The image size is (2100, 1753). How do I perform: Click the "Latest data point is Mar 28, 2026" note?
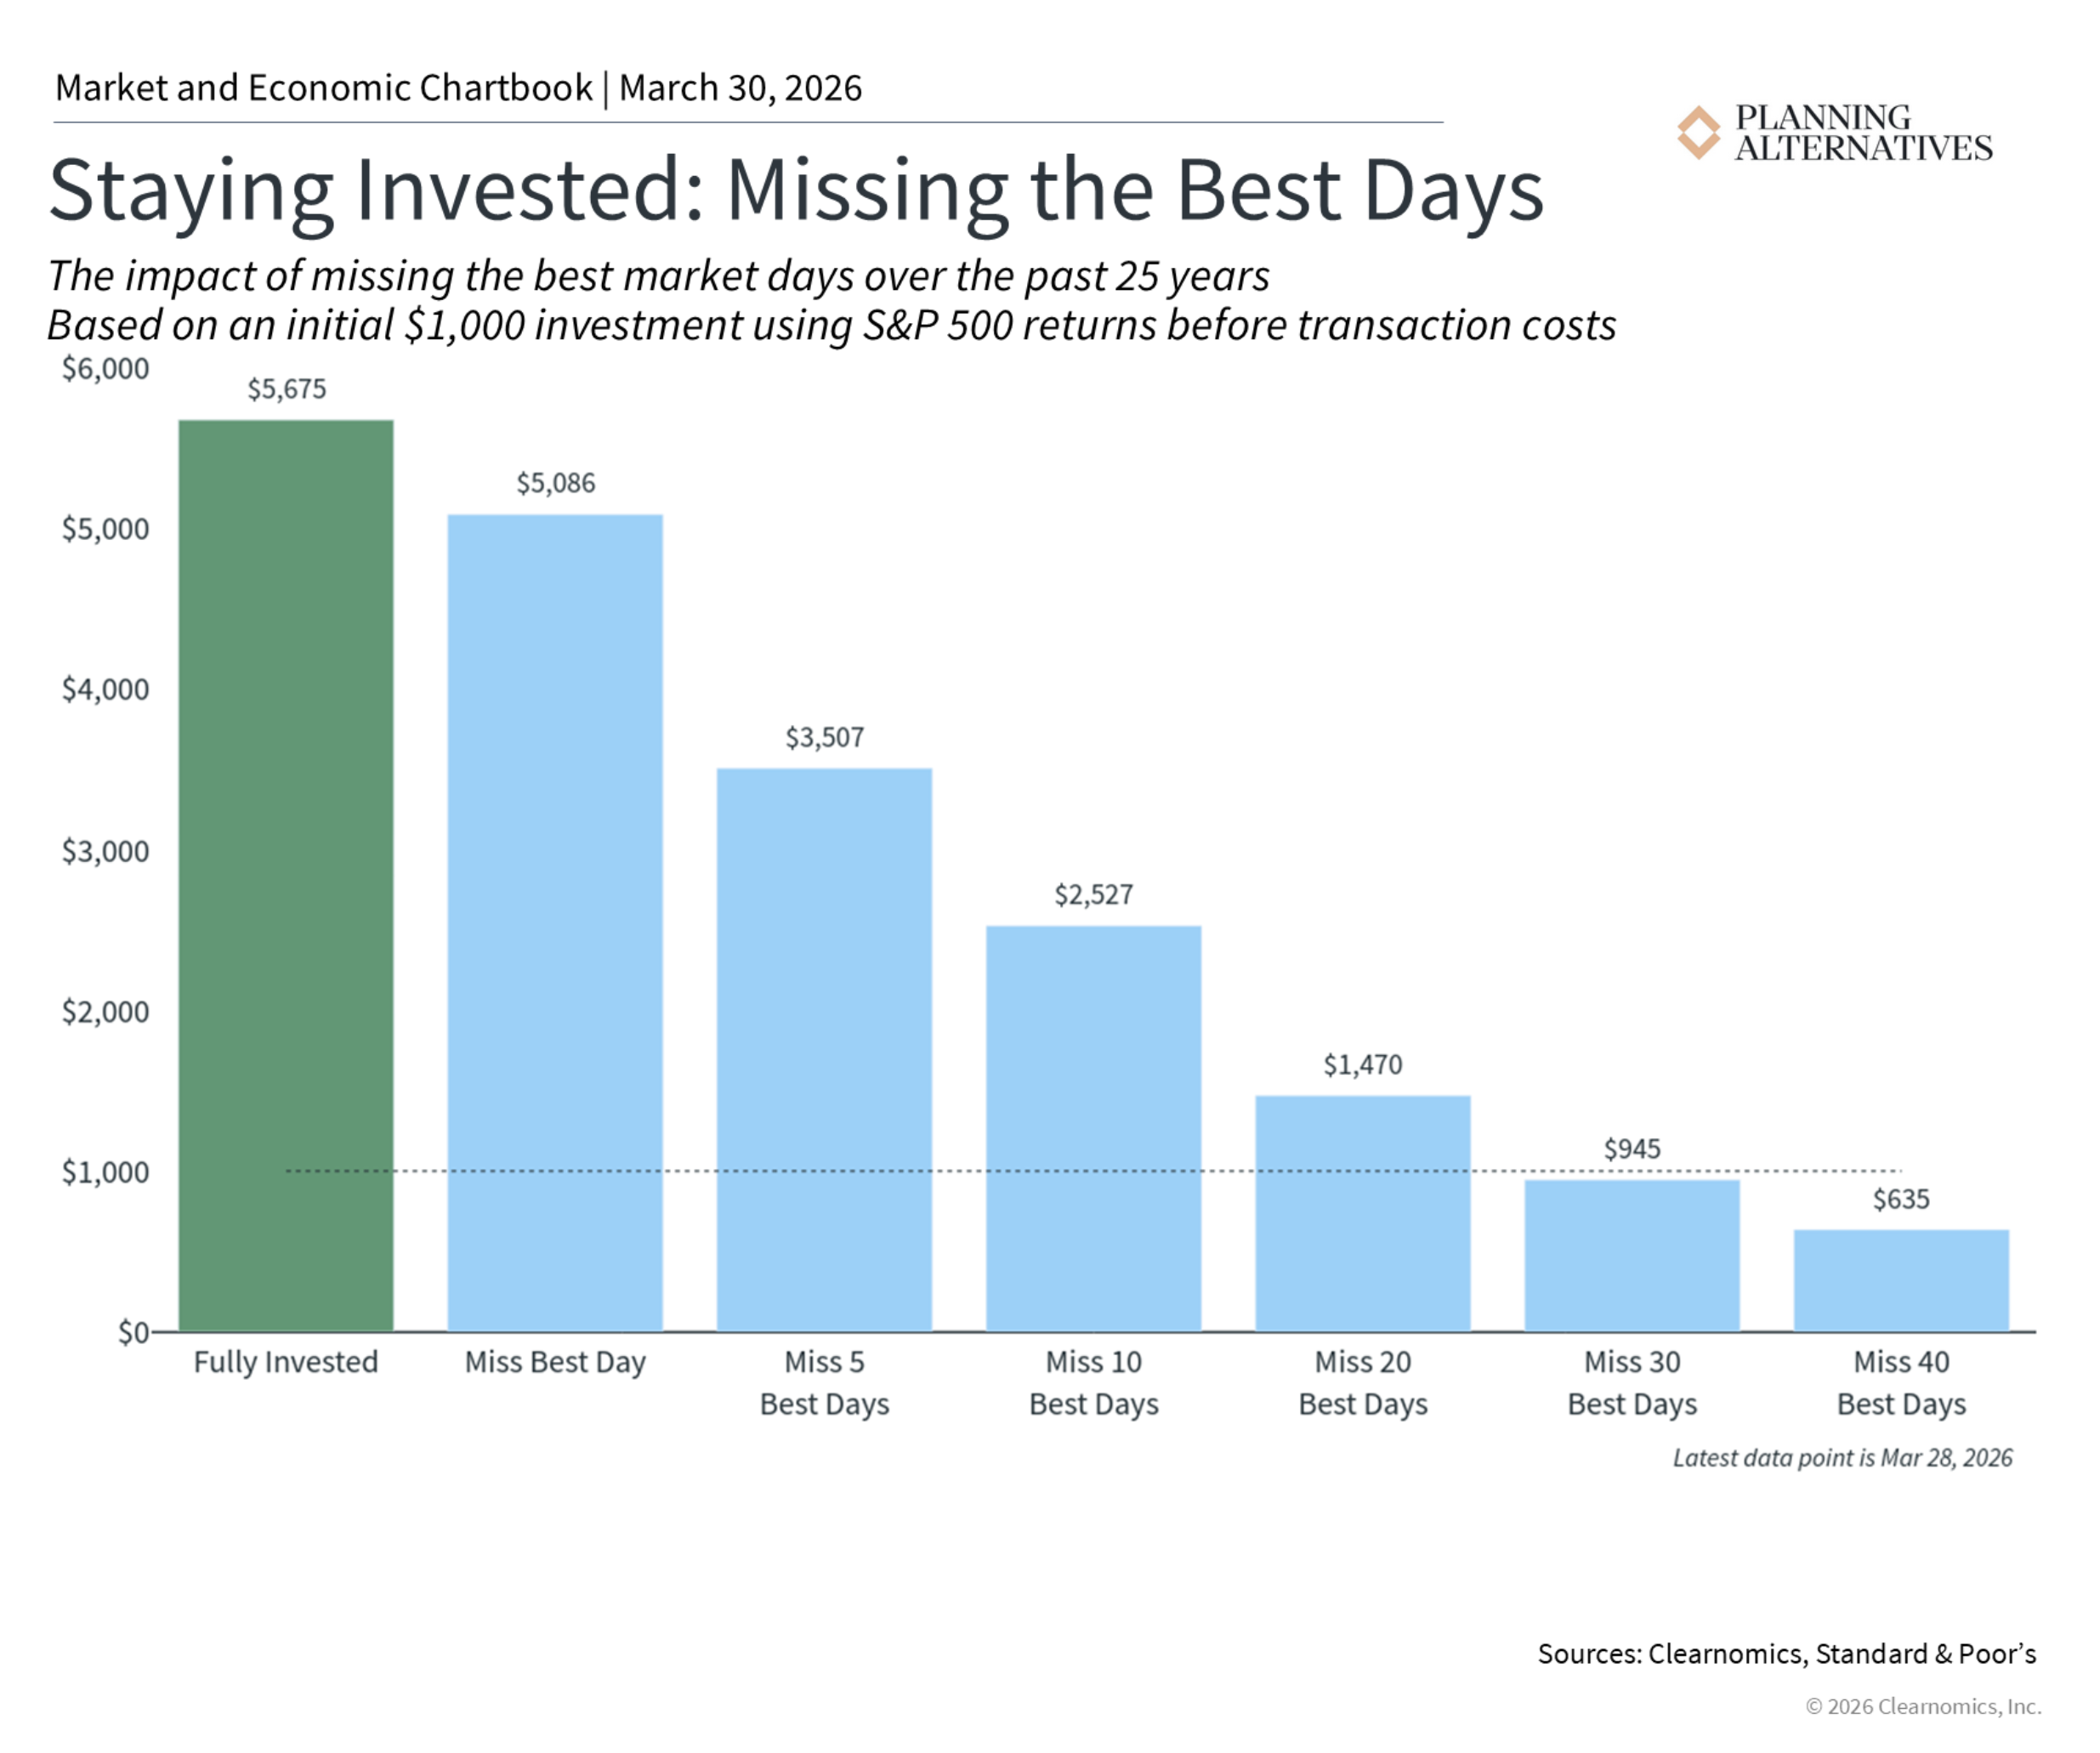click(x=1842, y=1458)
